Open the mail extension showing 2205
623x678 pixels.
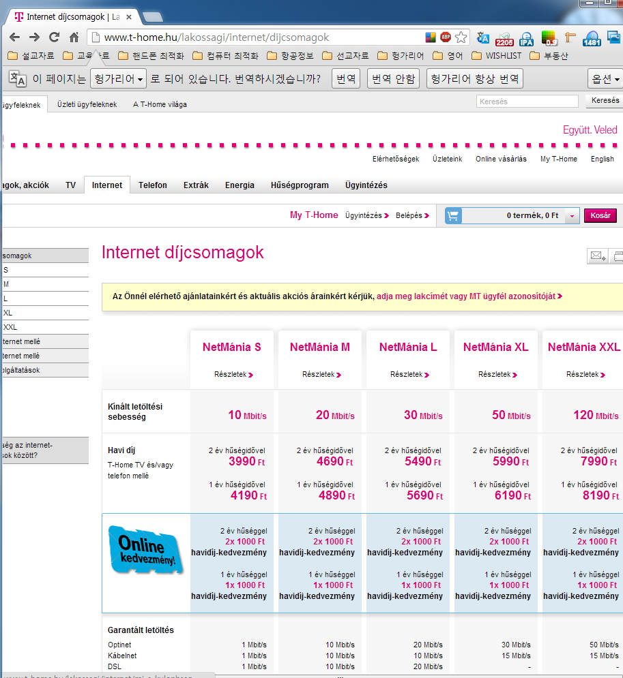tap(504, 39)
